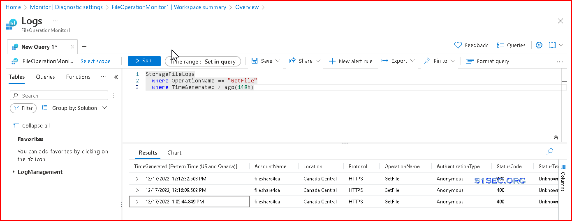Click the OperationName column header
The width and height of the screenshot is (572, 221).
click(402, 166)
